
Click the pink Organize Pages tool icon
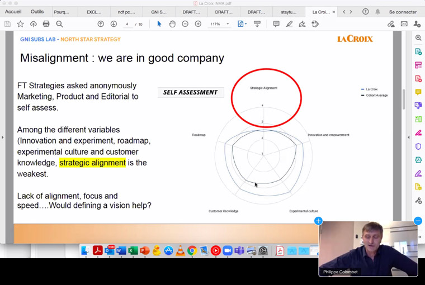pyautogui.click(x=418, y=65)
